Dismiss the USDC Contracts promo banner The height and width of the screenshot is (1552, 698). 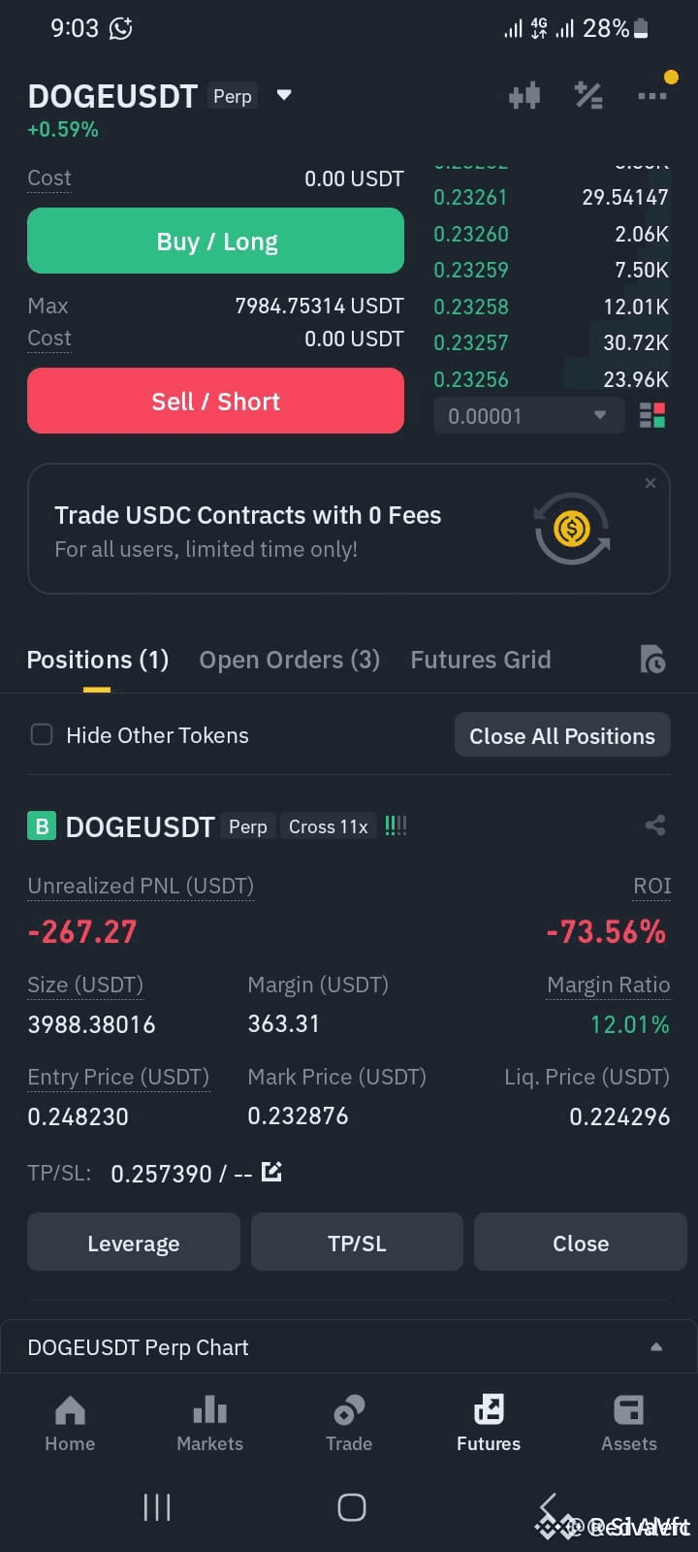point(650,483)
